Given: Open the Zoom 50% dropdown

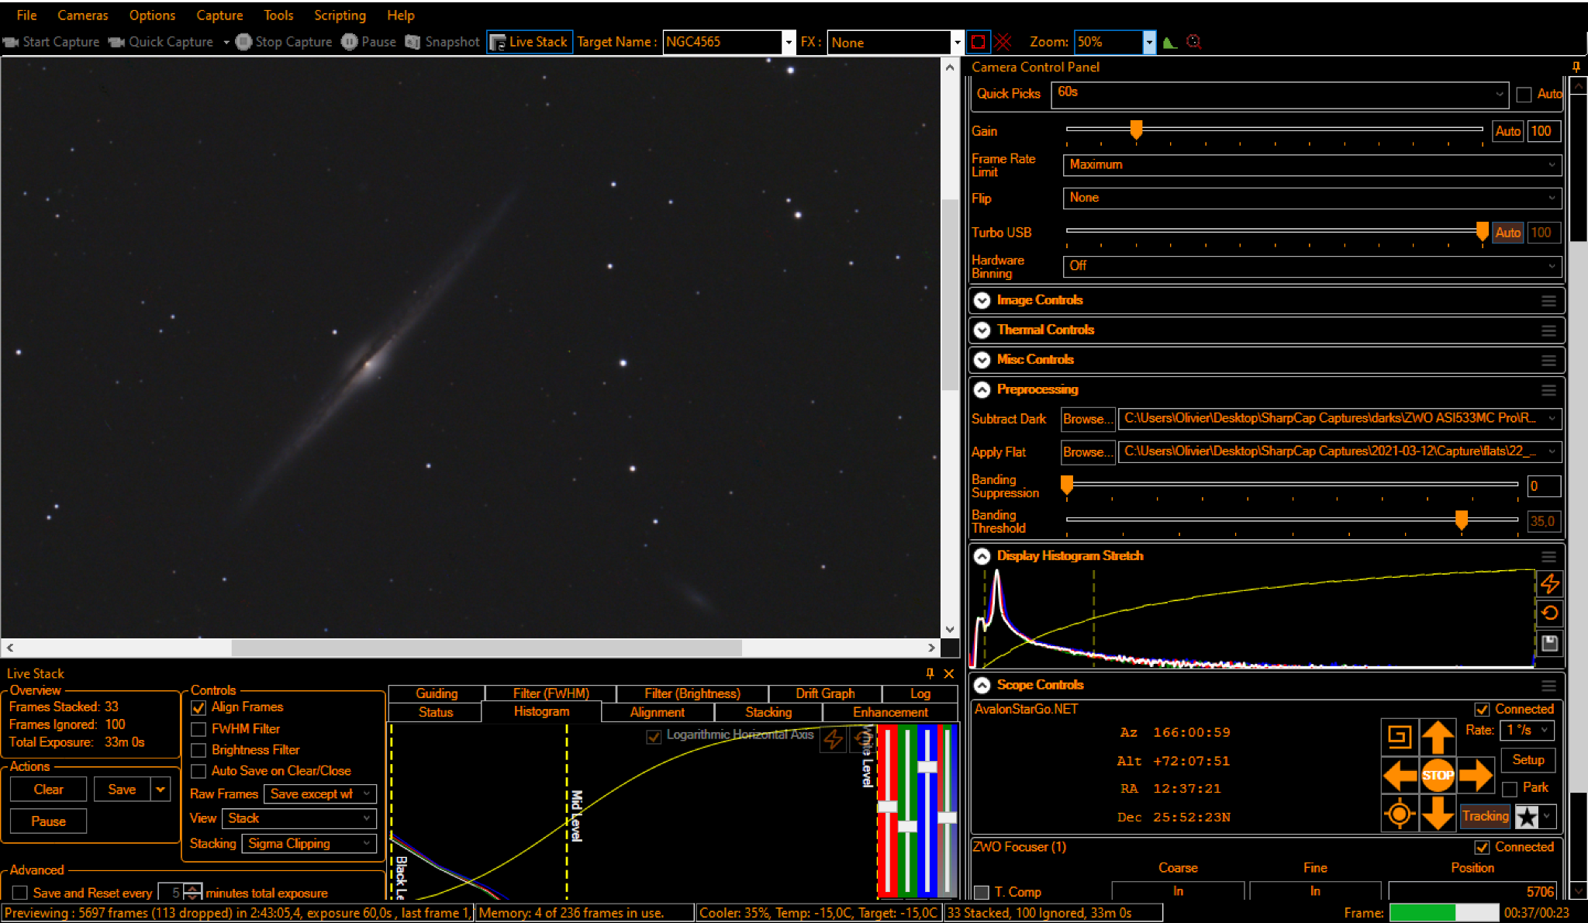Looking at the screenshot, I should pyautogui.click(x=1149, y=42).
